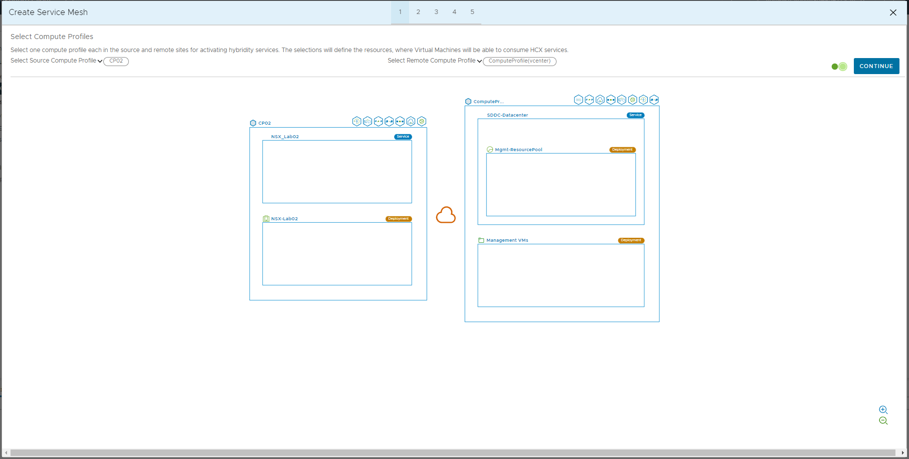Click the folder icon beside Management VMs
Screen dimensions: 909x459
[x=481, y=240]
